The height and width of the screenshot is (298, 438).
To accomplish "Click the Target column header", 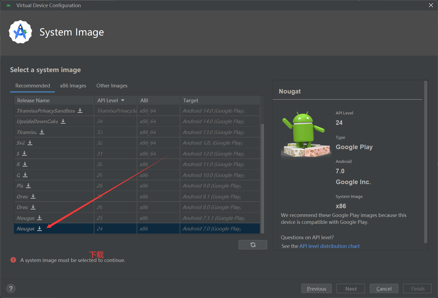I will pyautogui.click(x=220, y=100).
